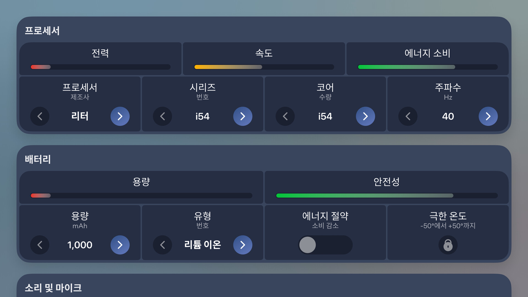Open the 소리 및 마이크 section
Image resolution: width=528 pixels, height=297 pixels.
coord(53,288)
